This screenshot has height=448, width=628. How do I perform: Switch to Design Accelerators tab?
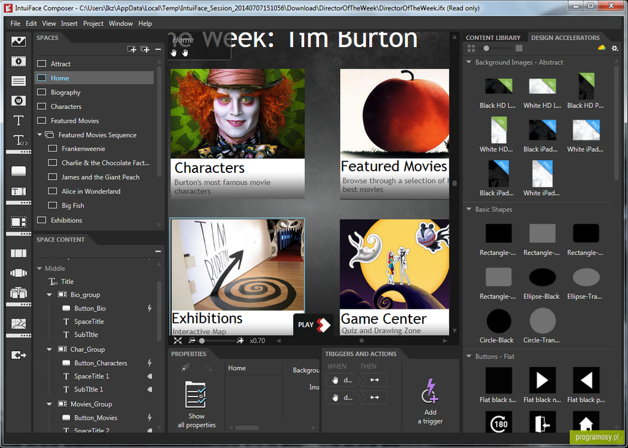565,37
